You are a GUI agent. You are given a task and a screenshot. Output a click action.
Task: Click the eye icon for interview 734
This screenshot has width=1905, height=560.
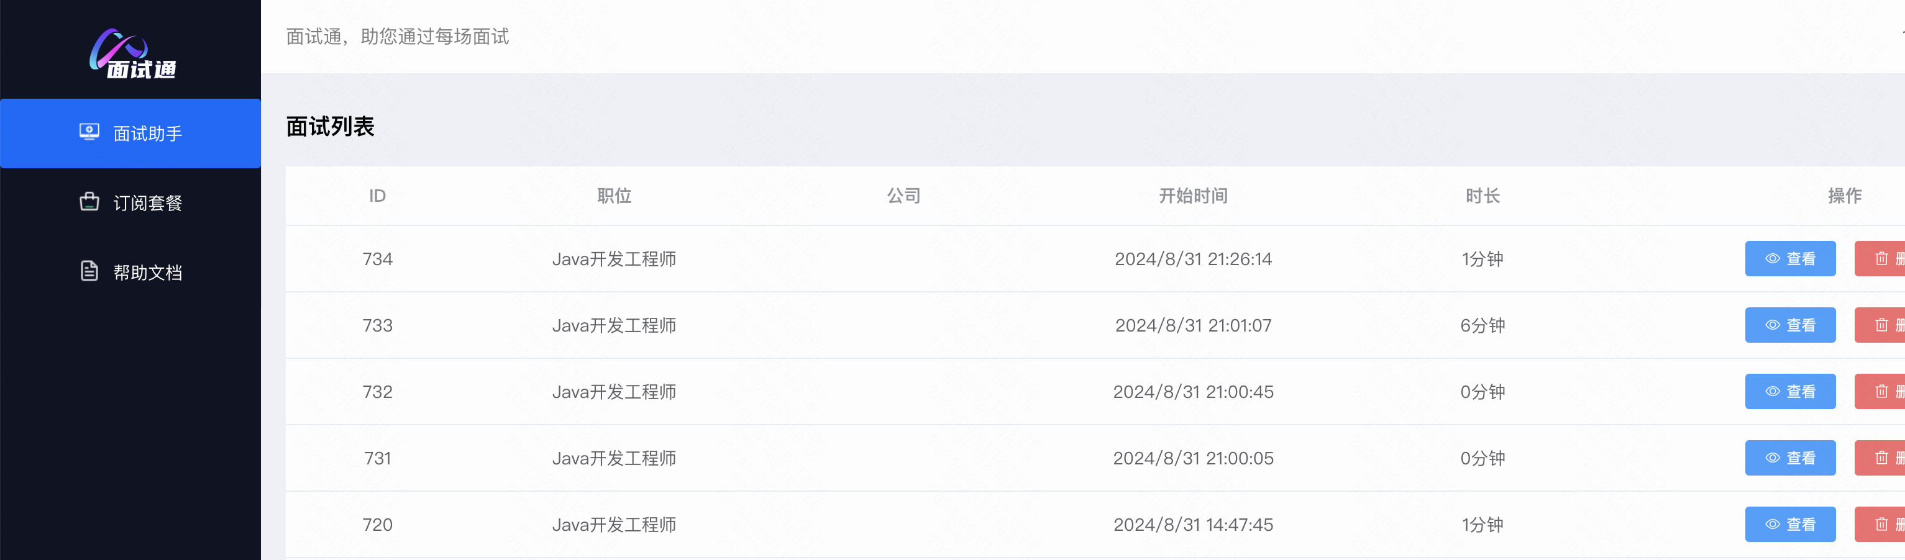1773,258
